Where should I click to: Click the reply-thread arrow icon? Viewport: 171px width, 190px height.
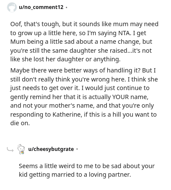coord(10,150)
